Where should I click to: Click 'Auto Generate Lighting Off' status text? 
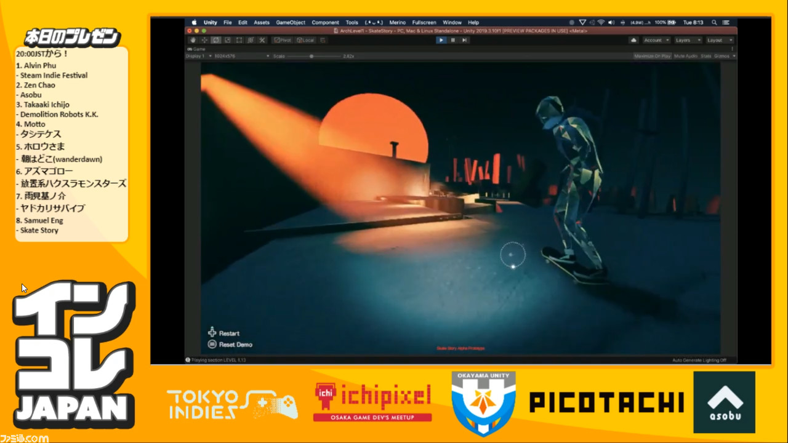[x=699, y=360]
